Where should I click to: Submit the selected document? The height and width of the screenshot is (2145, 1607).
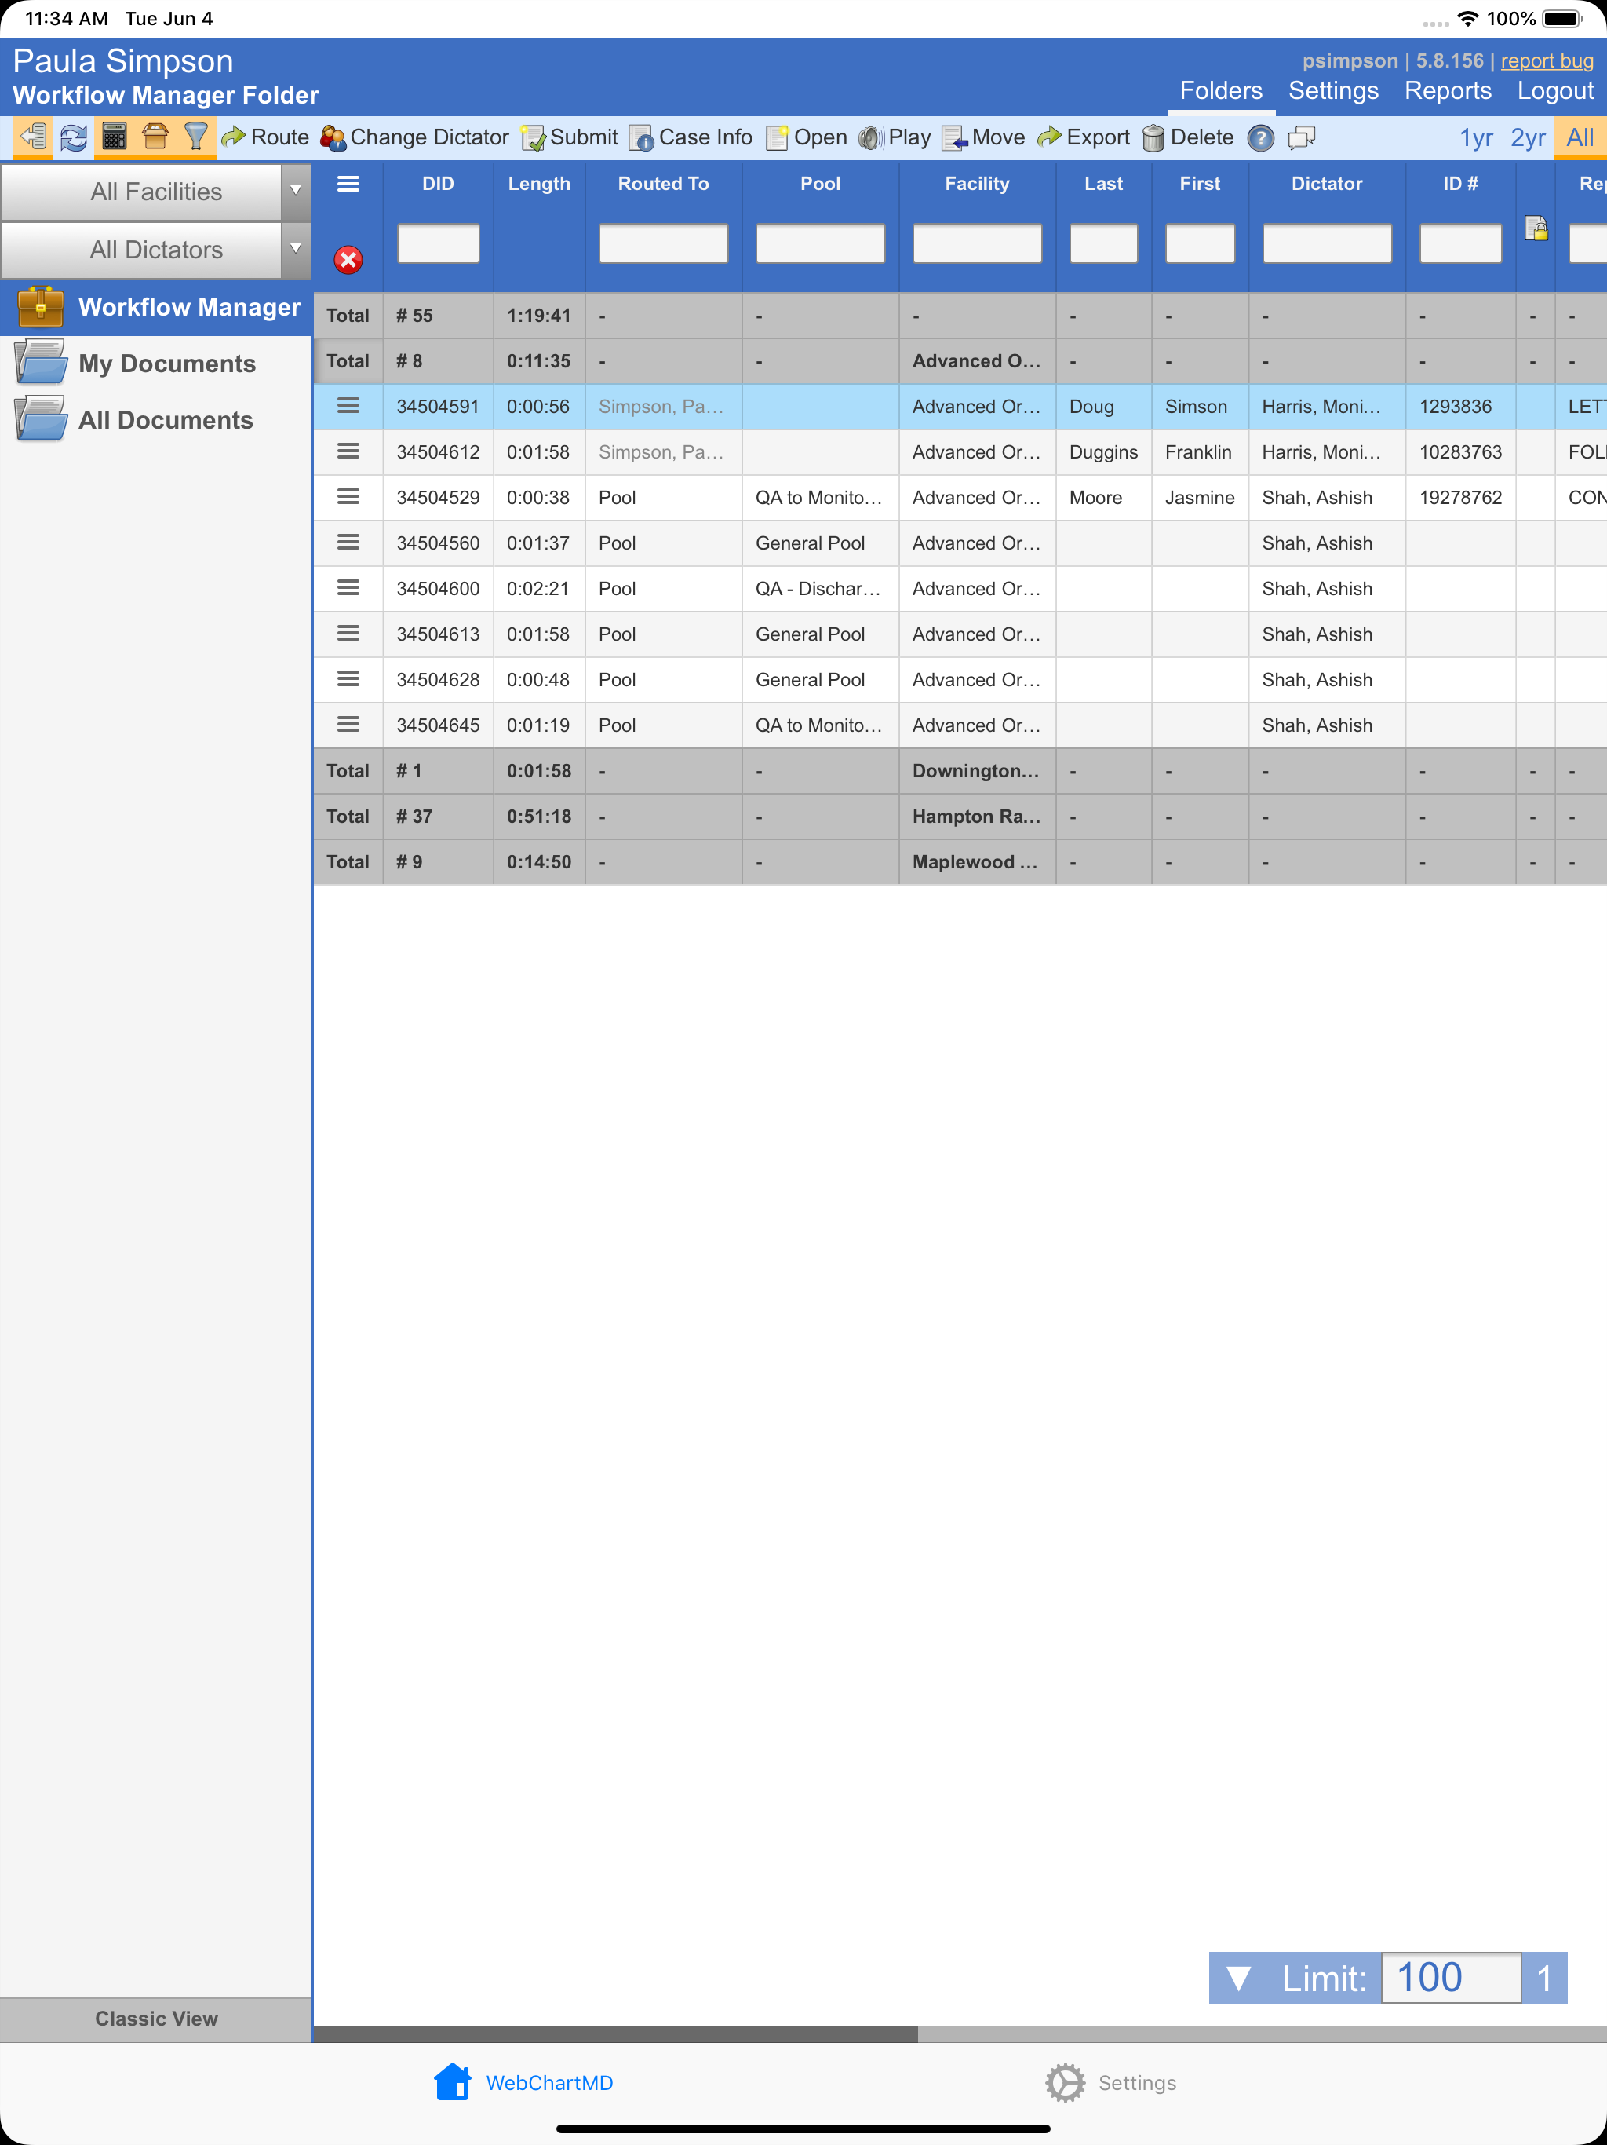pyautogui.click(x=570, y=137)
